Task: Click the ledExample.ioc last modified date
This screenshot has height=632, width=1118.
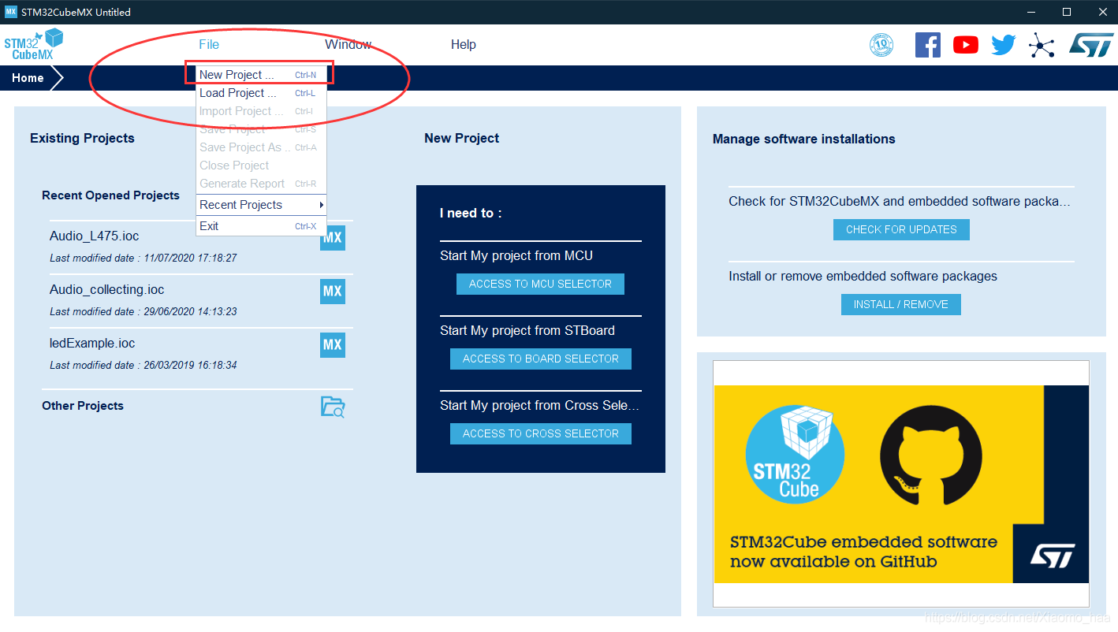Action: tap(143, 366)
